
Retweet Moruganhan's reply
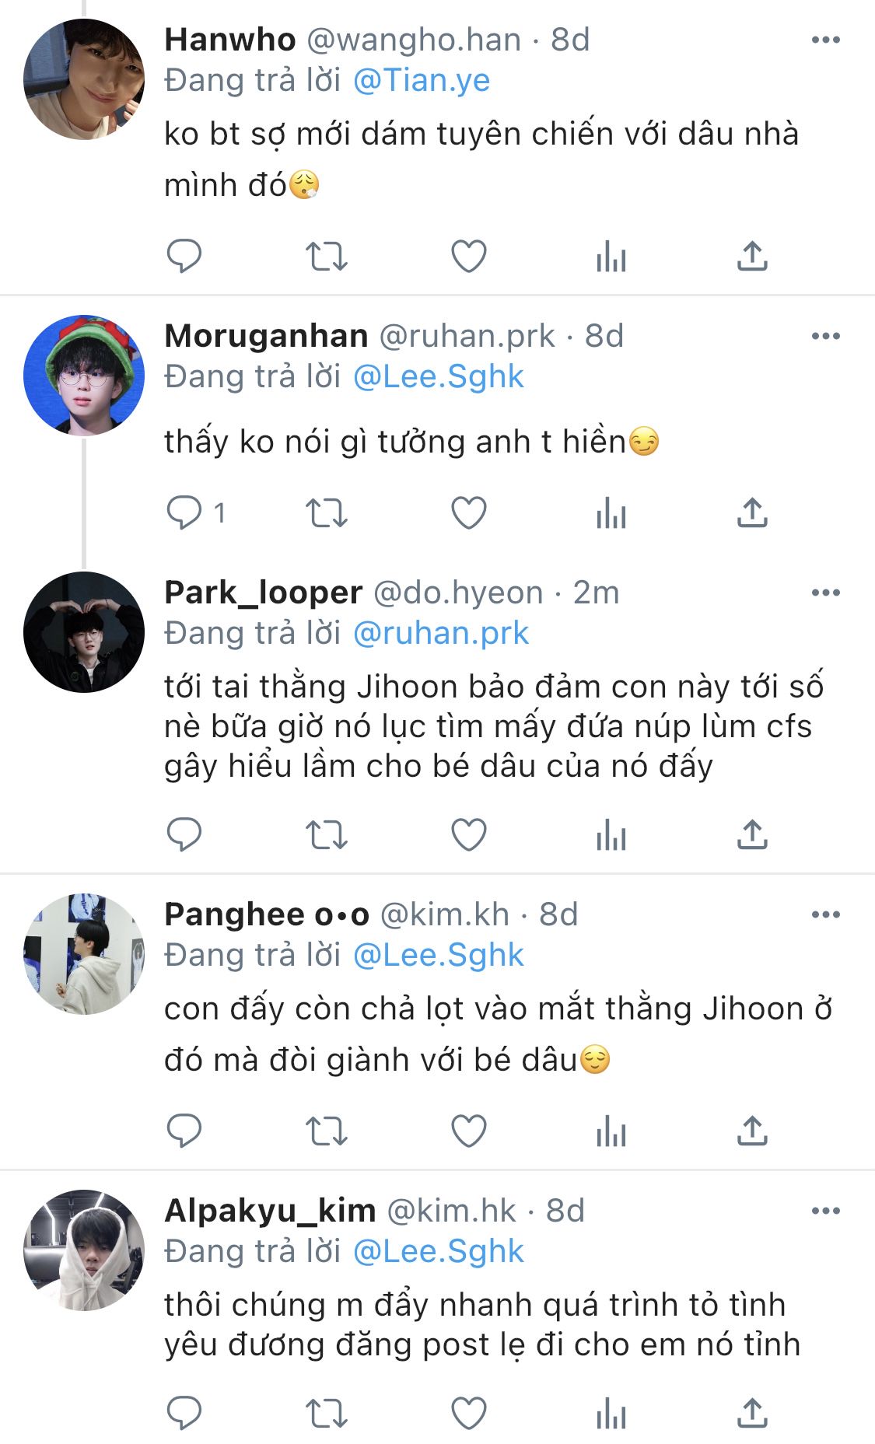326,513
